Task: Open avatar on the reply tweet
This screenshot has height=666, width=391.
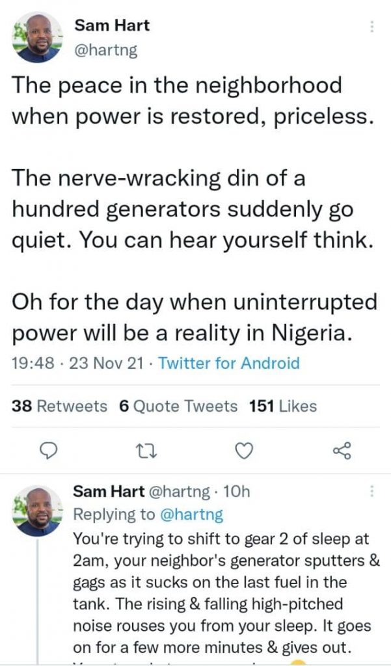Action: coord(38,512)
